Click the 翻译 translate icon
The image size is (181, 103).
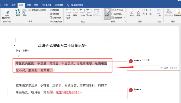click(x=18, y=12)
